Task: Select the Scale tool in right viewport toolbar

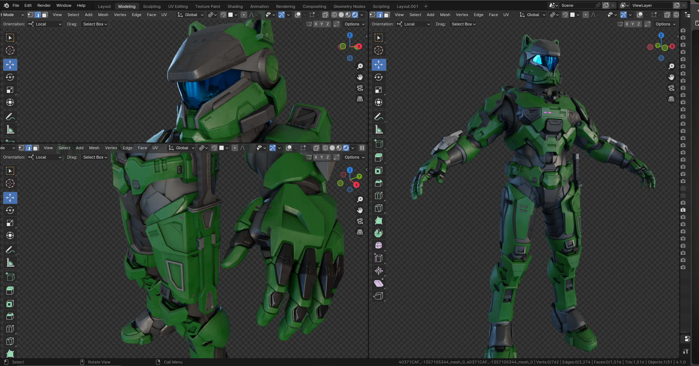Action: coord(379,90)
